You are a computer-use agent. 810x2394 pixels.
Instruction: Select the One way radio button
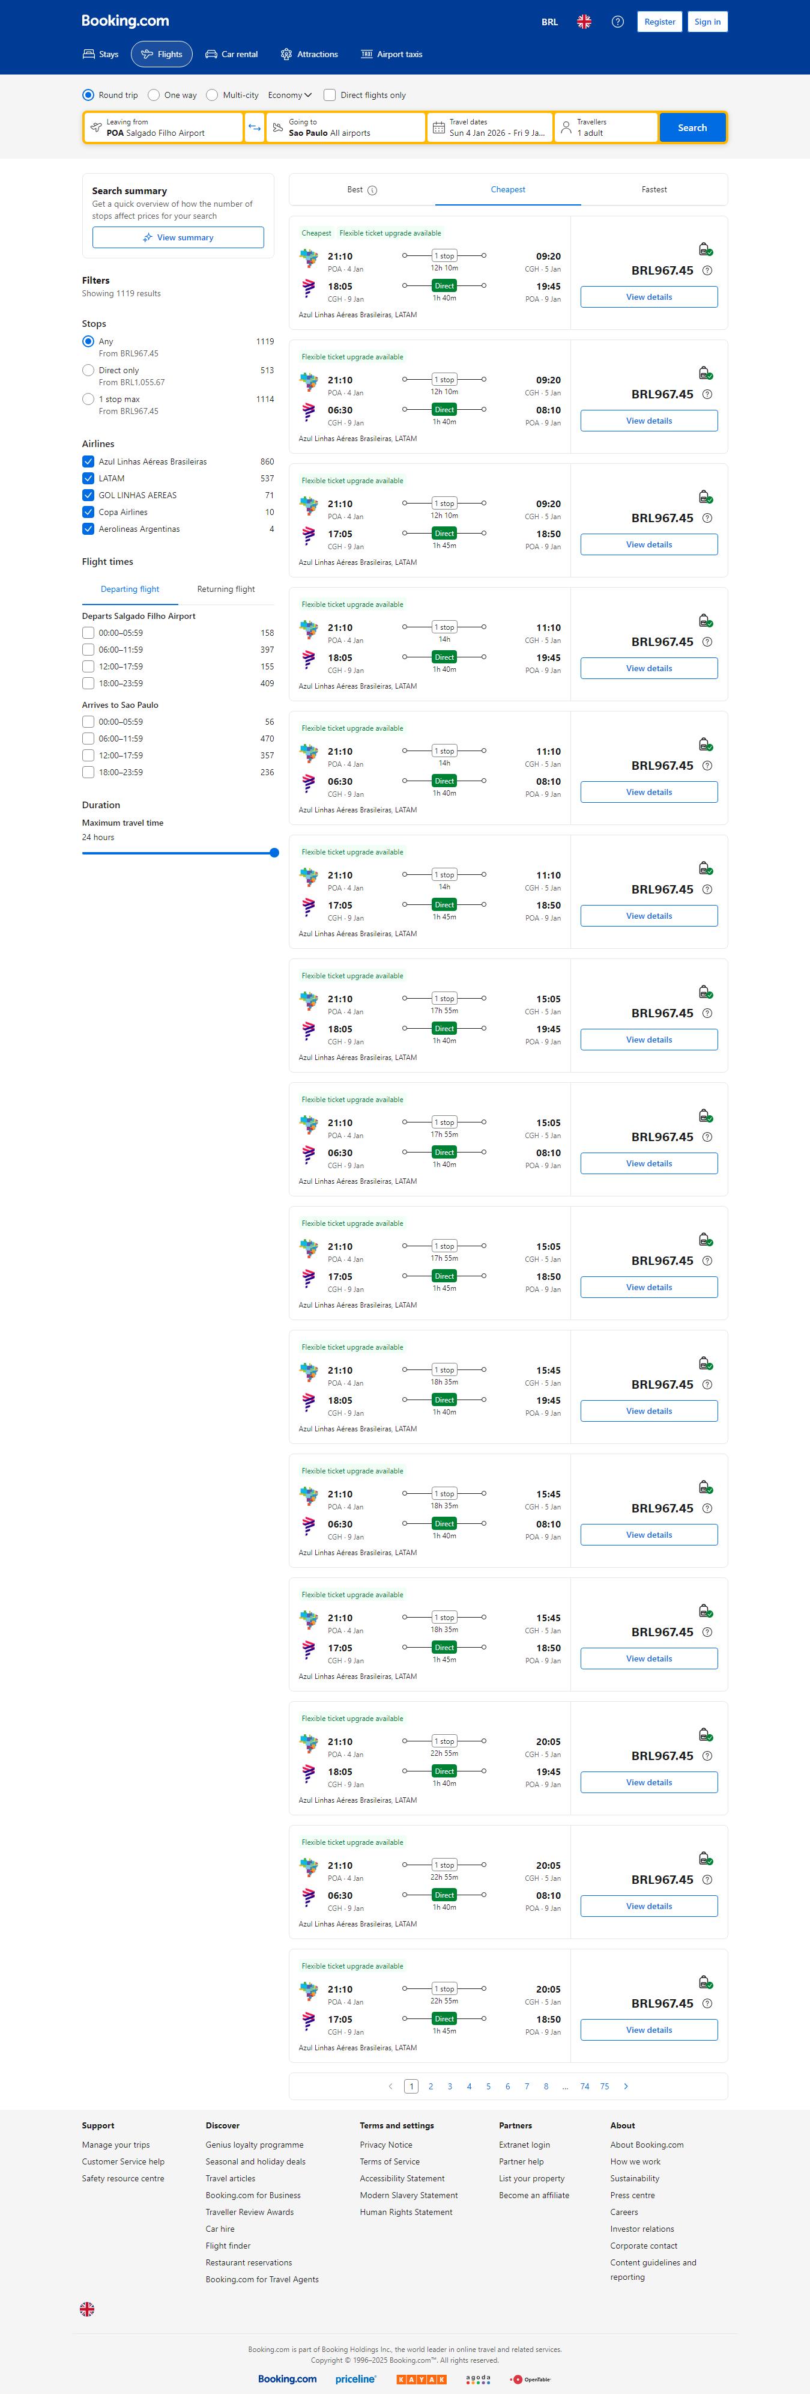[x=154, y=95]
